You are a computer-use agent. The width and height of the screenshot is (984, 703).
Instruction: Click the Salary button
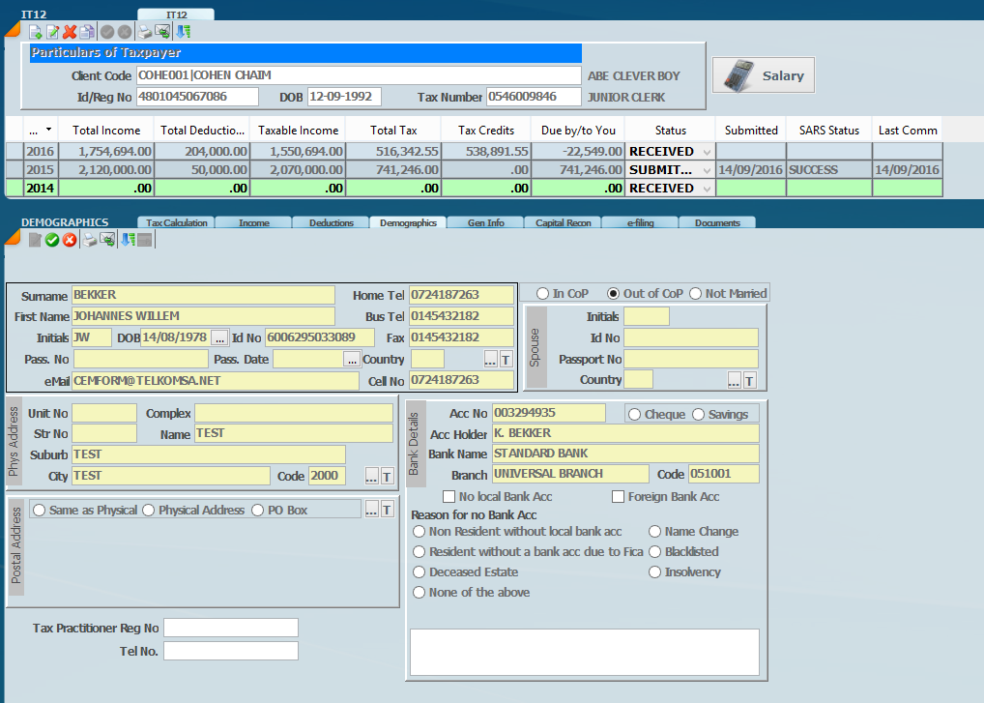coord(764,75)
